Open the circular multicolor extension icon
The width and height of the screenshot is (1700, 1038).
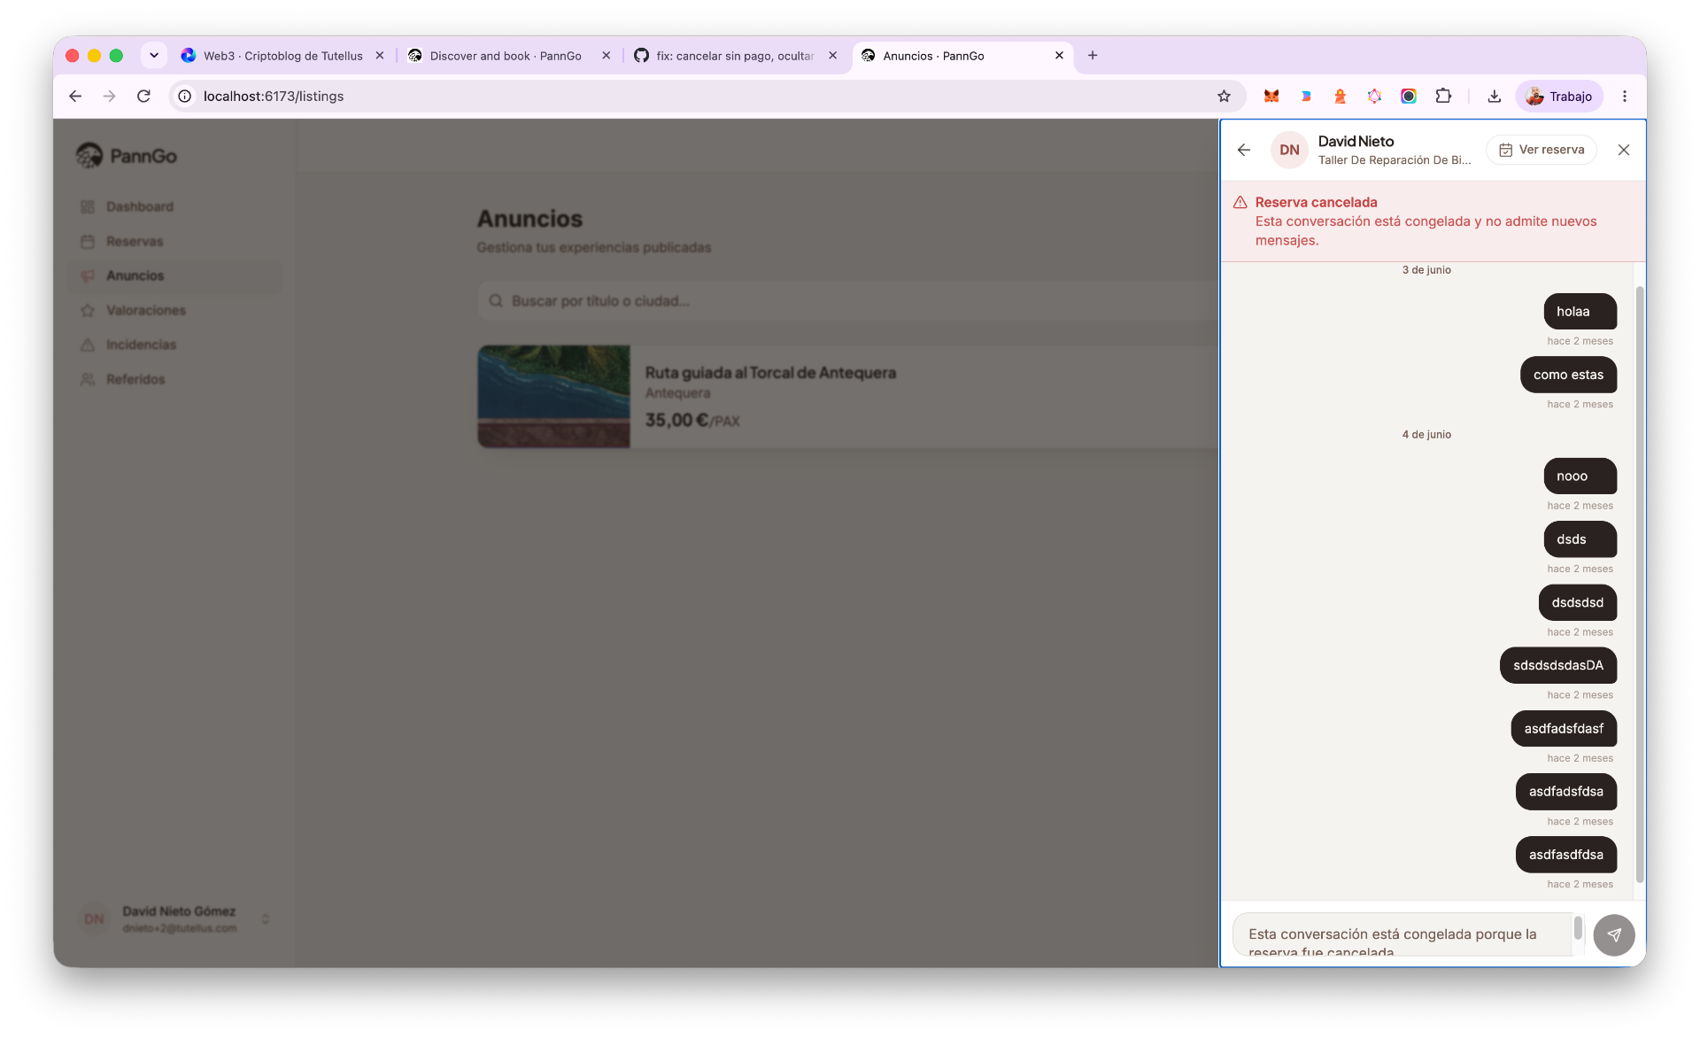[1409, 97]
